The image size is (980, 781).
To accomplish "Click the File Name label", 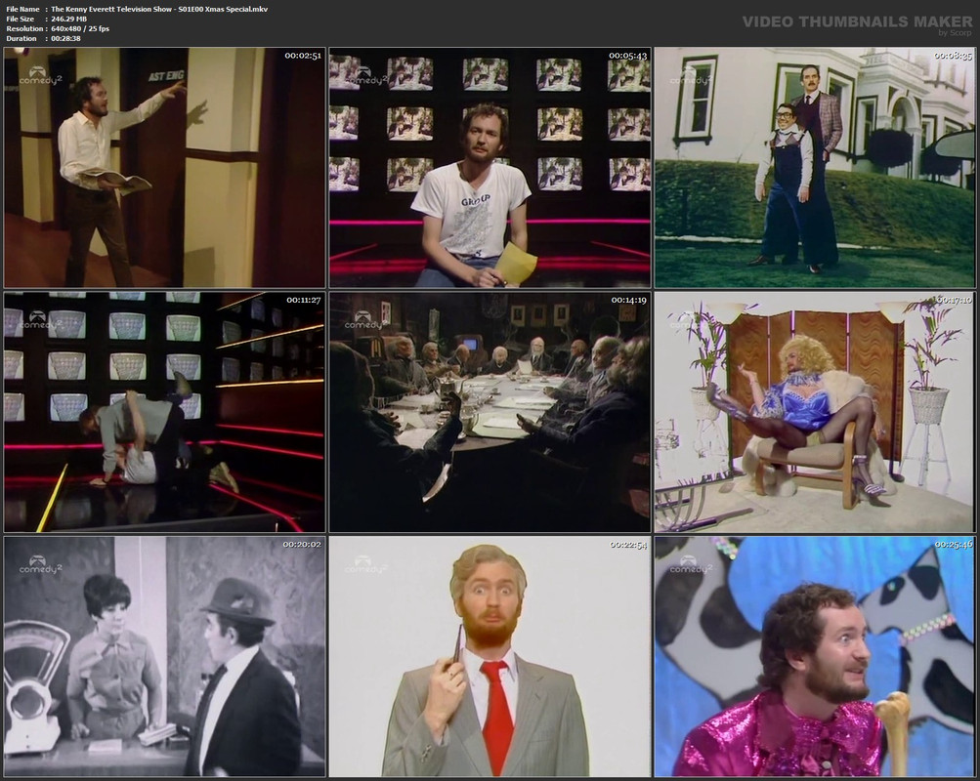I will [x=22, y=10].
